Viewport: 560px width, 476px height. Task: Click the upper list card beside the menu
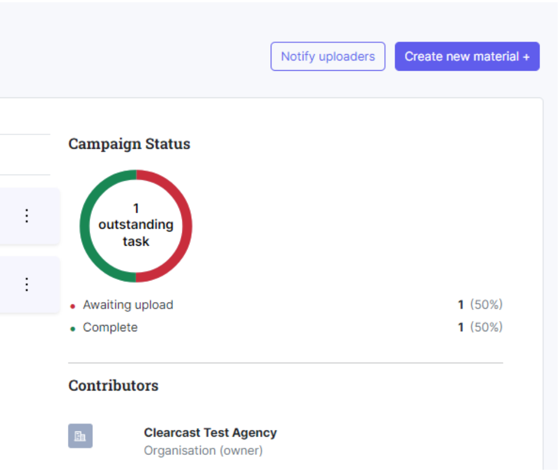[x=30, y=215]
